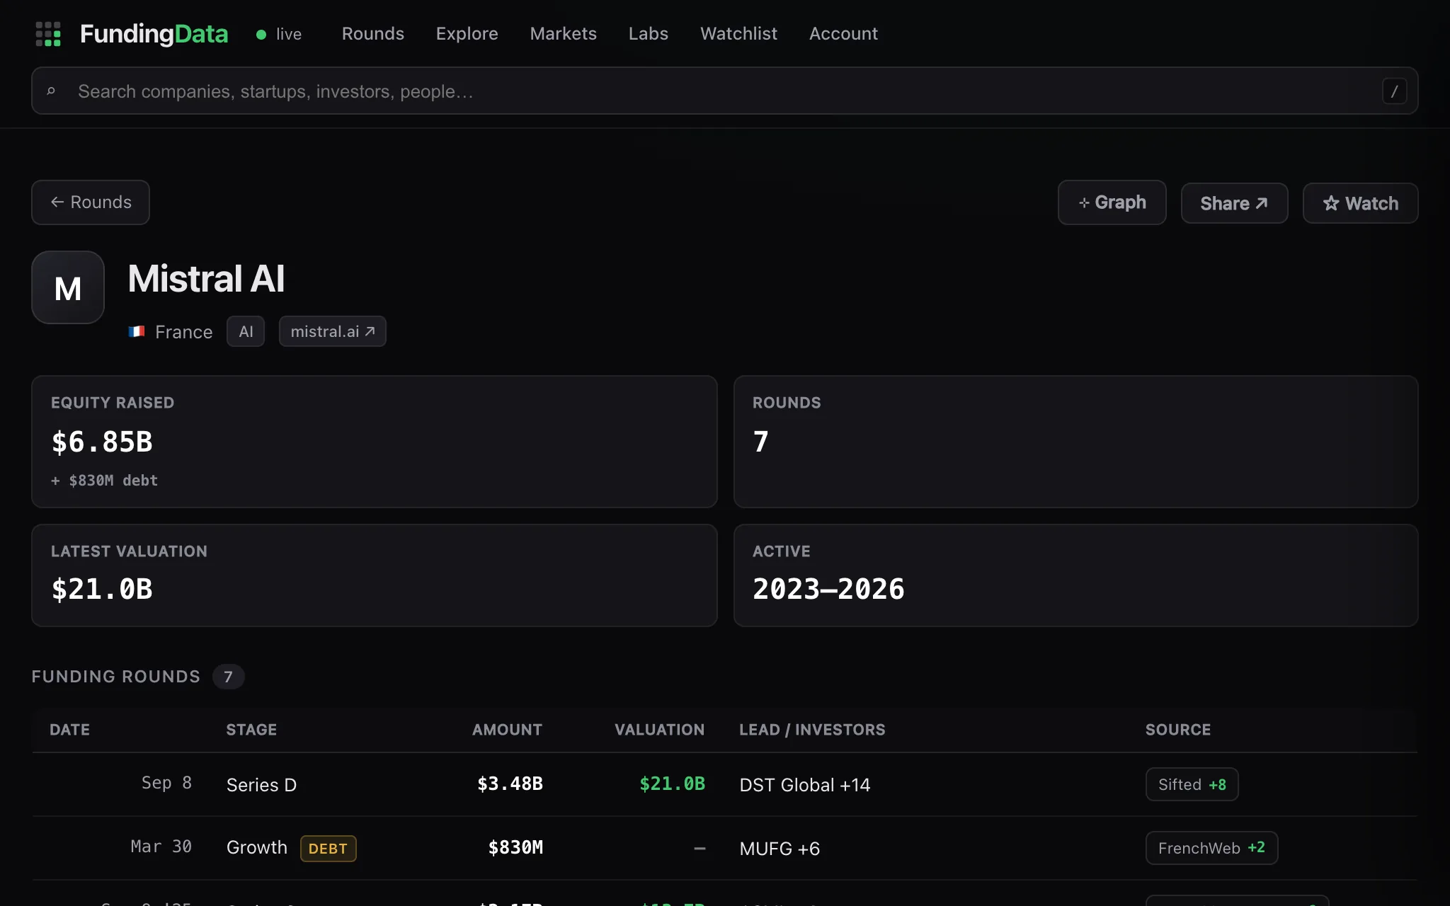Focus the companies and investors search field
Viewport: 1450px width, 906px height.
pyautogui.click(x=724, y=91)
